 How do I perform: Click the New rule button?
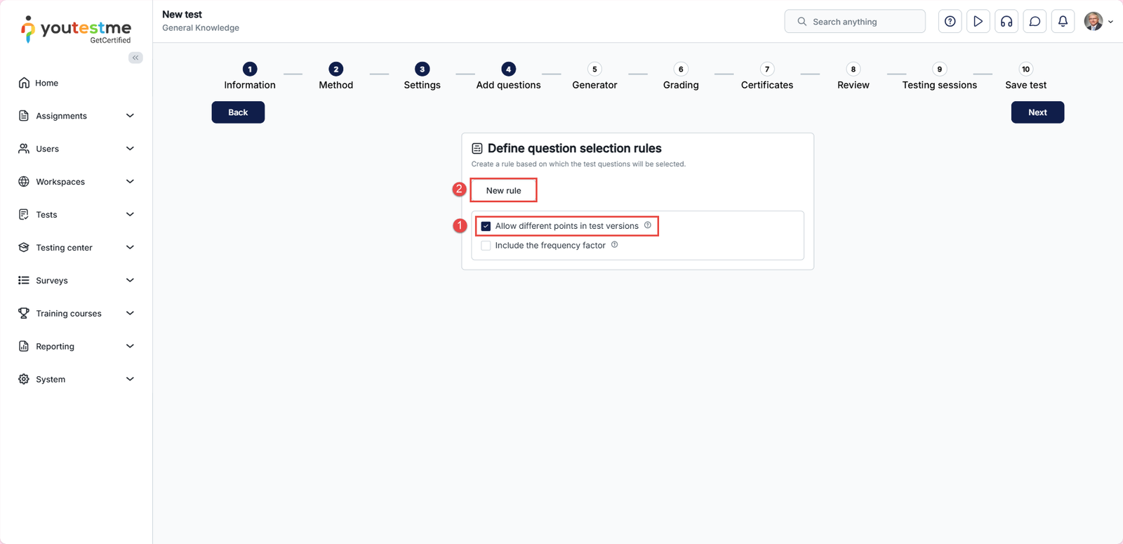(503, 190)
